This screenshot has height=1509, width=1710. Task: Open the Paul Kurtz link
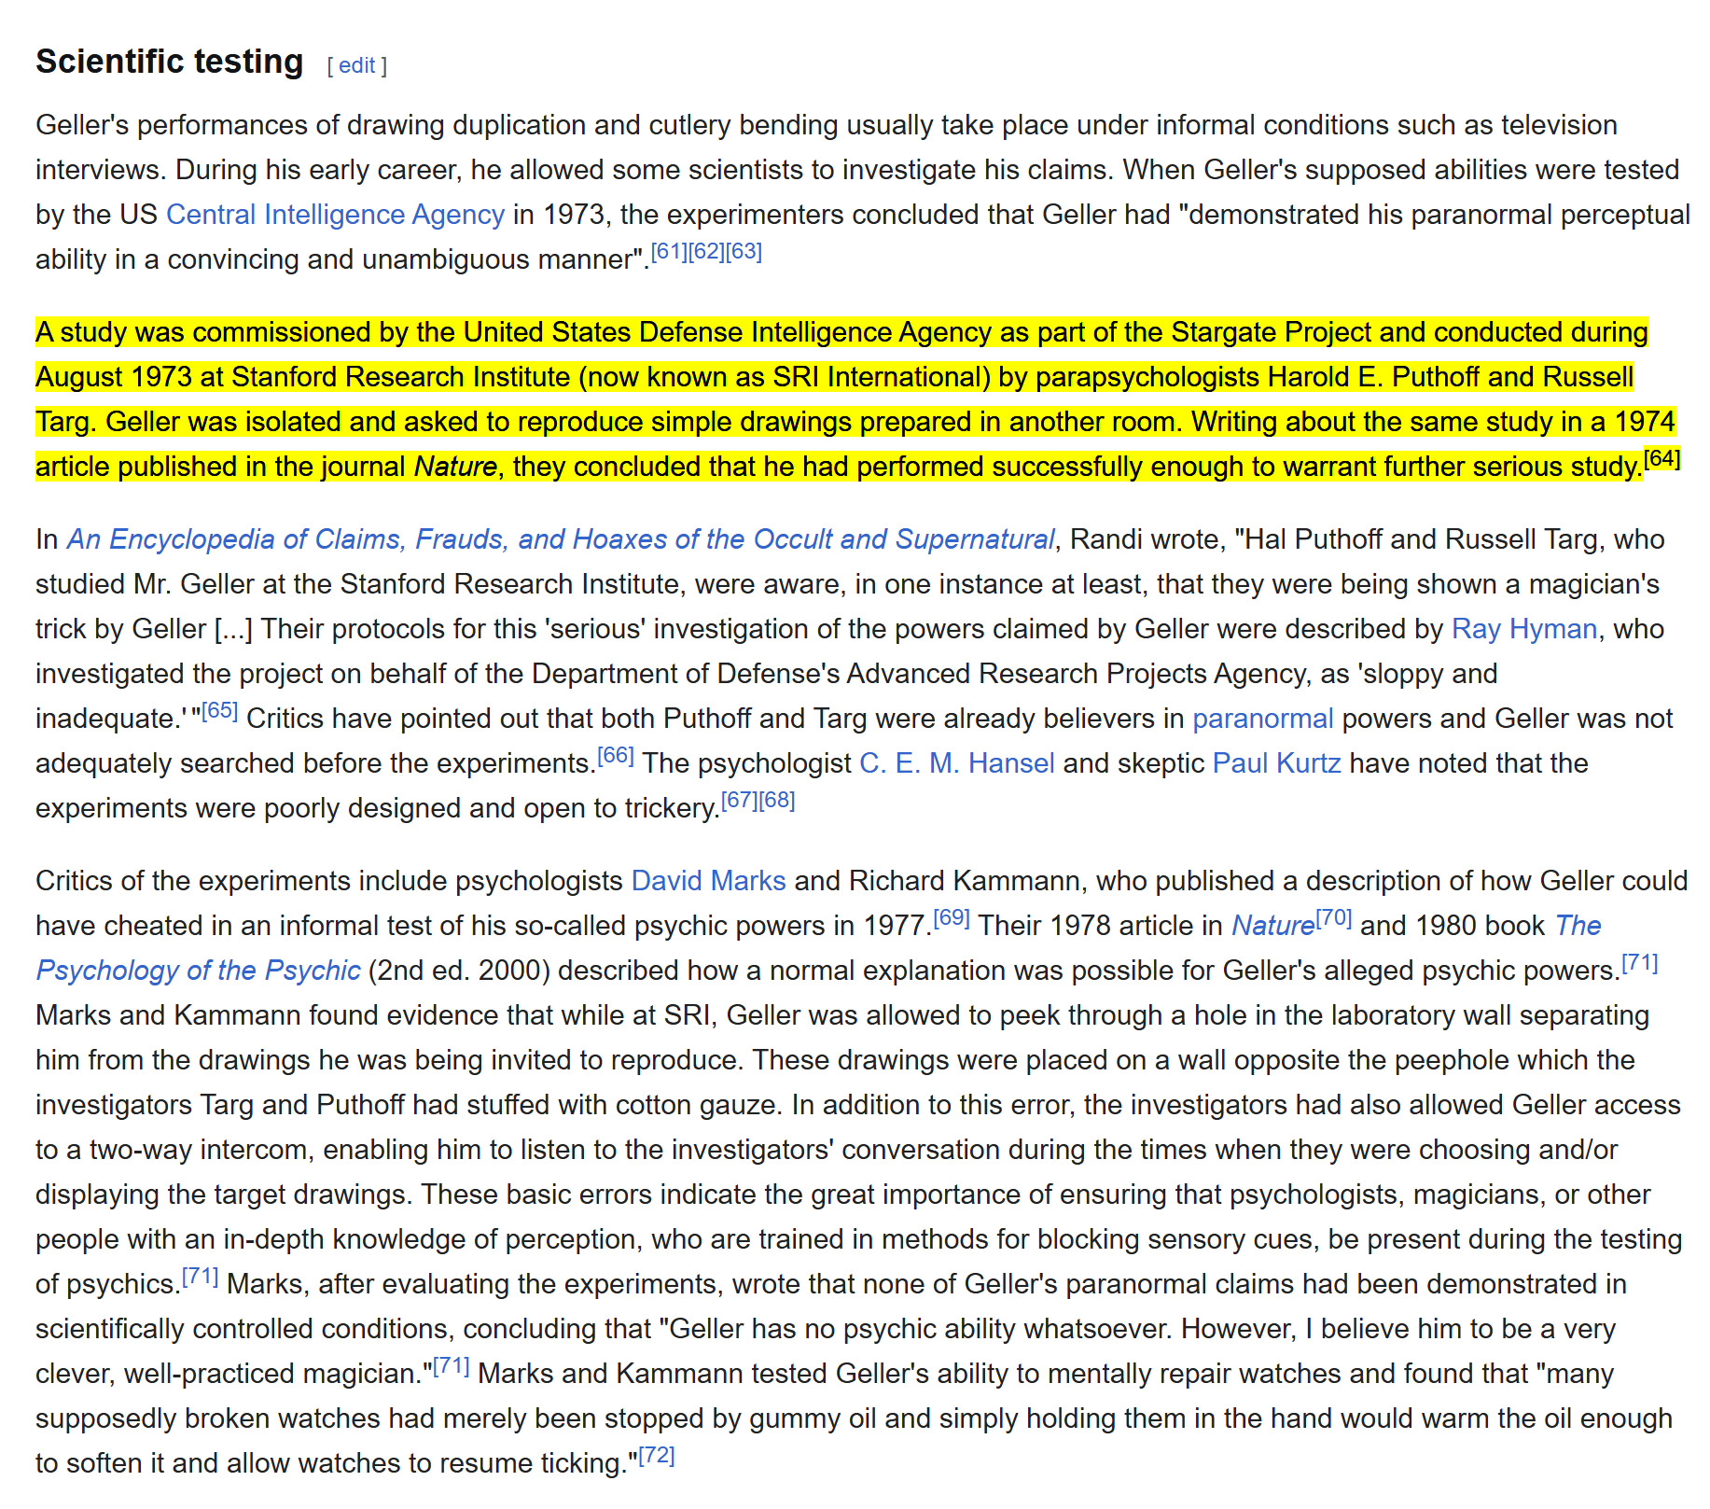[x=1277, y=763]
